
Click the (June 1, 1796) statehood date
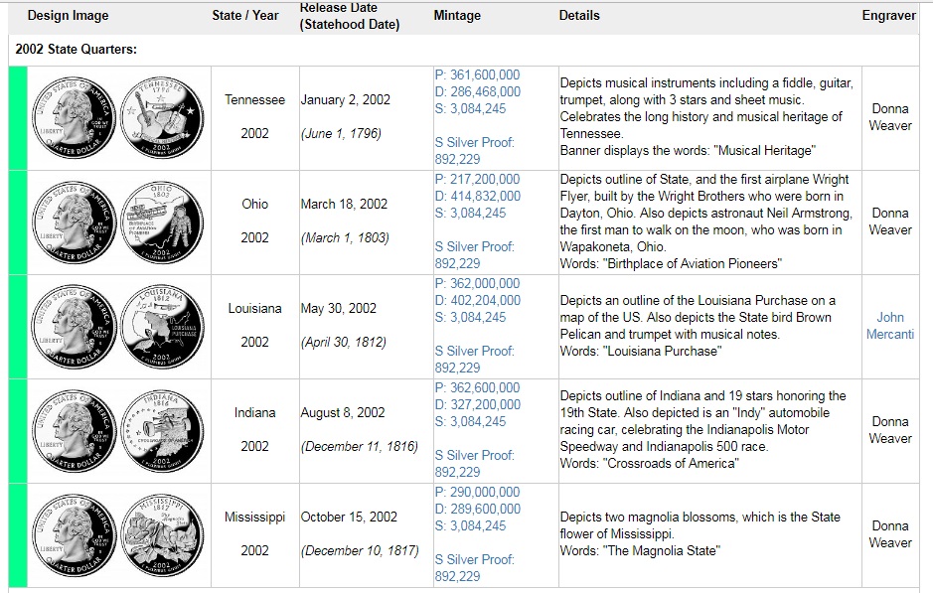pyautogui.click(x=341, y=133)
